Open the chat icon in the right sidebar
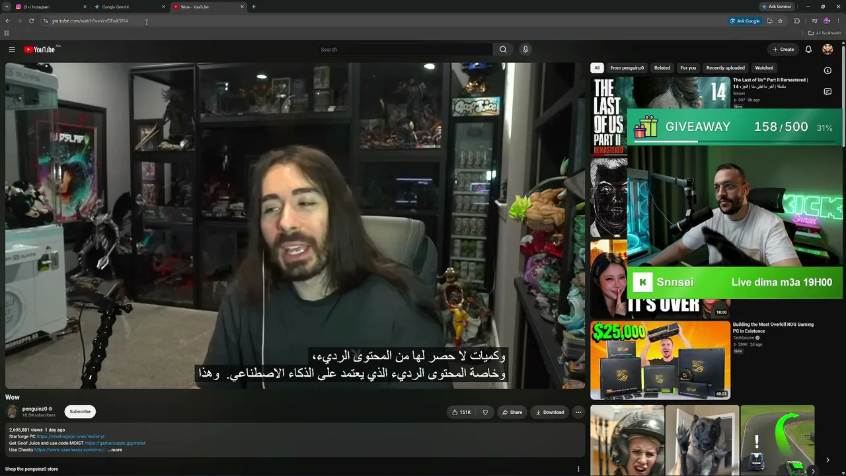The image size is (846, 476). tap(827, 92)
